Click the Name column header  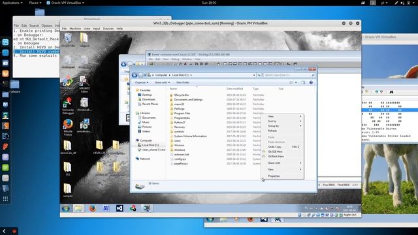click(x=173, y=89)
